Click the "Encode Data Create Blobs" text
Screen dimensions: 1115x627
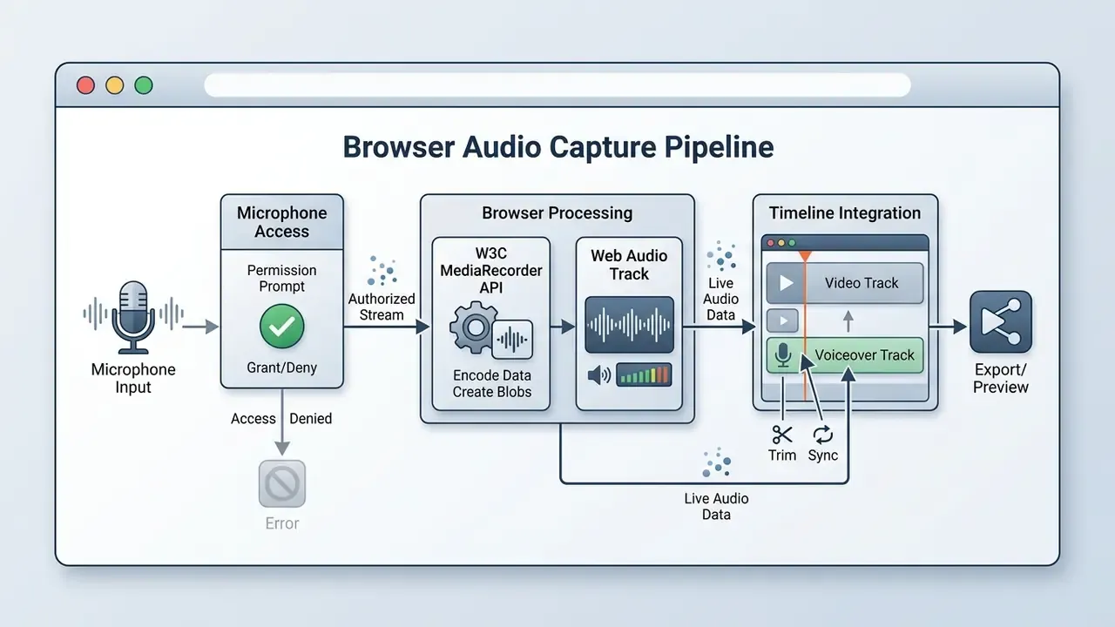(492, 384)
